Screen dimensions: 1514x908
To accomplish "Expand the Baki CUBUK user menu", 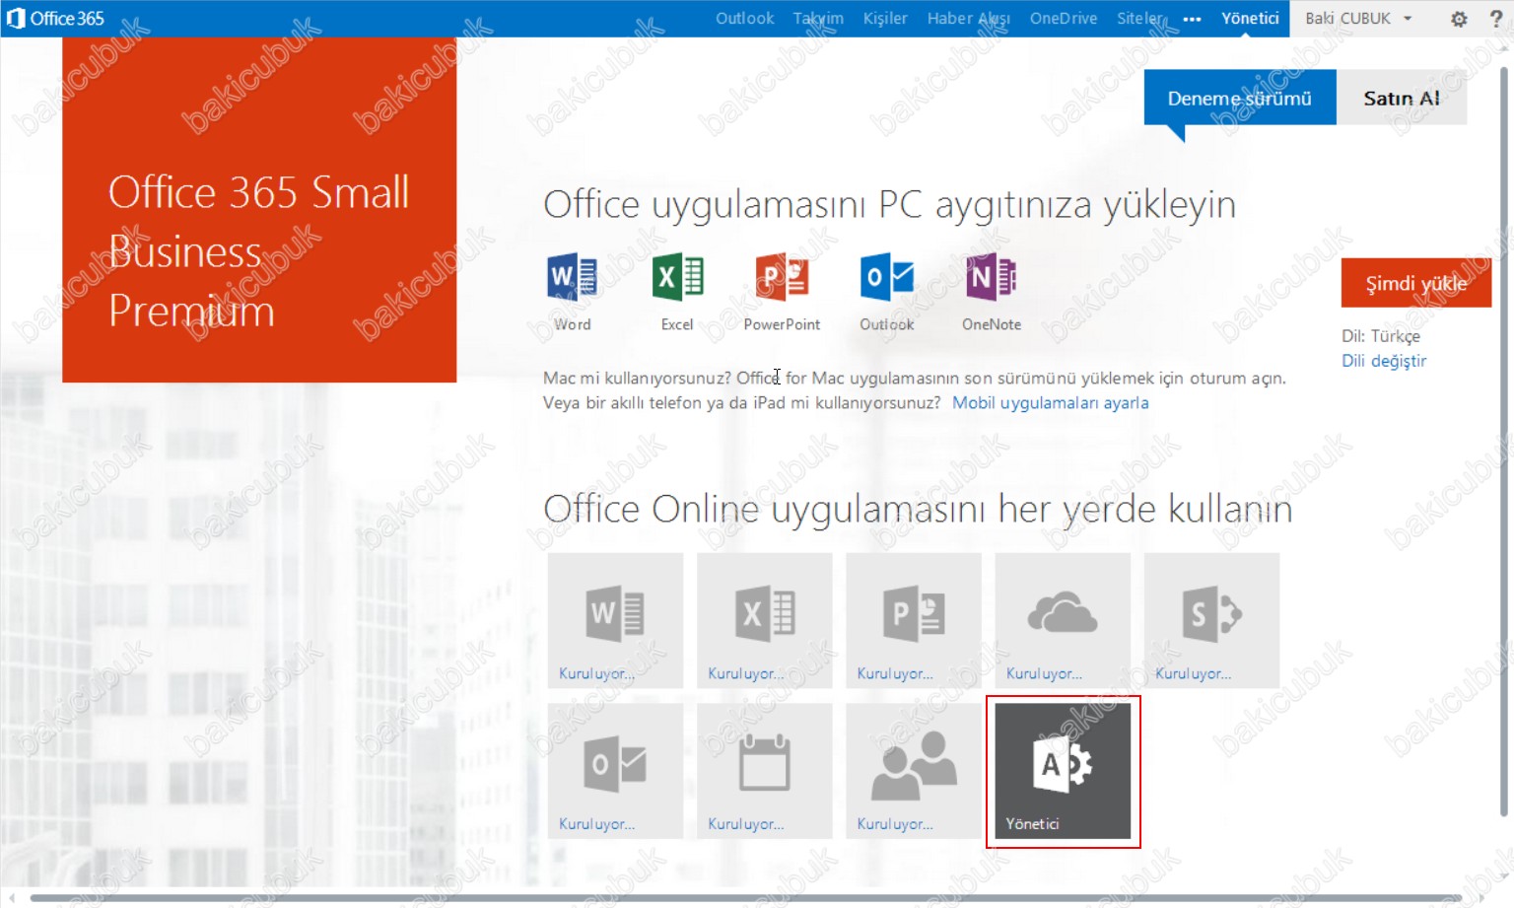I will (x=1358, y=19).
